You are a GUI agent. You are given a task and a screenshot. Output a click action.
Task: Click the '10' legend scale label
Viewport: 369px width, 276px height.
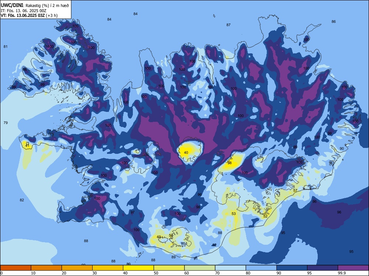(33, 273)
